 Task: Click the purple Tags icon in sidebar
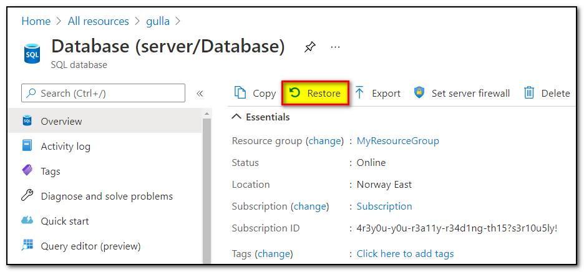tap(27, 171)
